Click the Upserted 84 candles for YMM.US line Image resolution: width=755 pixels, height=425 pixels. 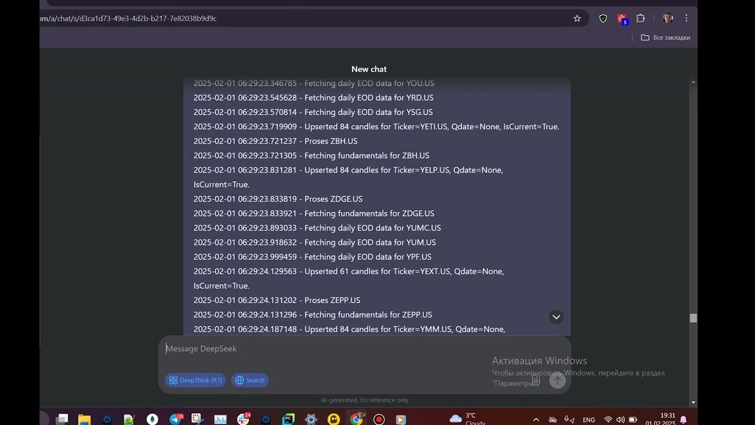pos(349,329)
